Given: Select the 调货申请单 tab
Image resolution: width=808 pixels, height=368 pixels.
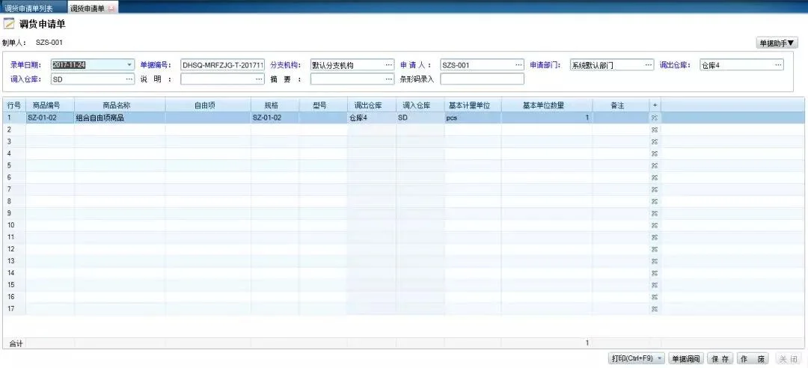Looking at the screenshot, I should point(88,8).
